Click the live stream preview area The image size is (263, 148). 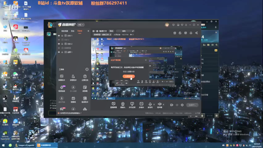(x=146, y=69)
